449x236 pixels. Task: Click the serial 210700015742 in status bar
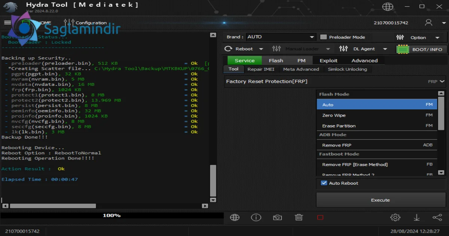pos(22,231)
